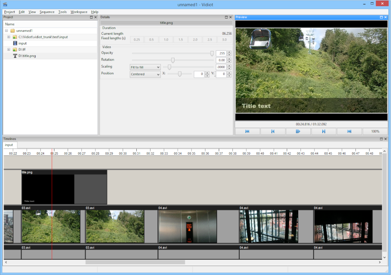391x275 pixels.
Task: Select the 04.avi elevator clip on the timeline
Action: [191, 226]
